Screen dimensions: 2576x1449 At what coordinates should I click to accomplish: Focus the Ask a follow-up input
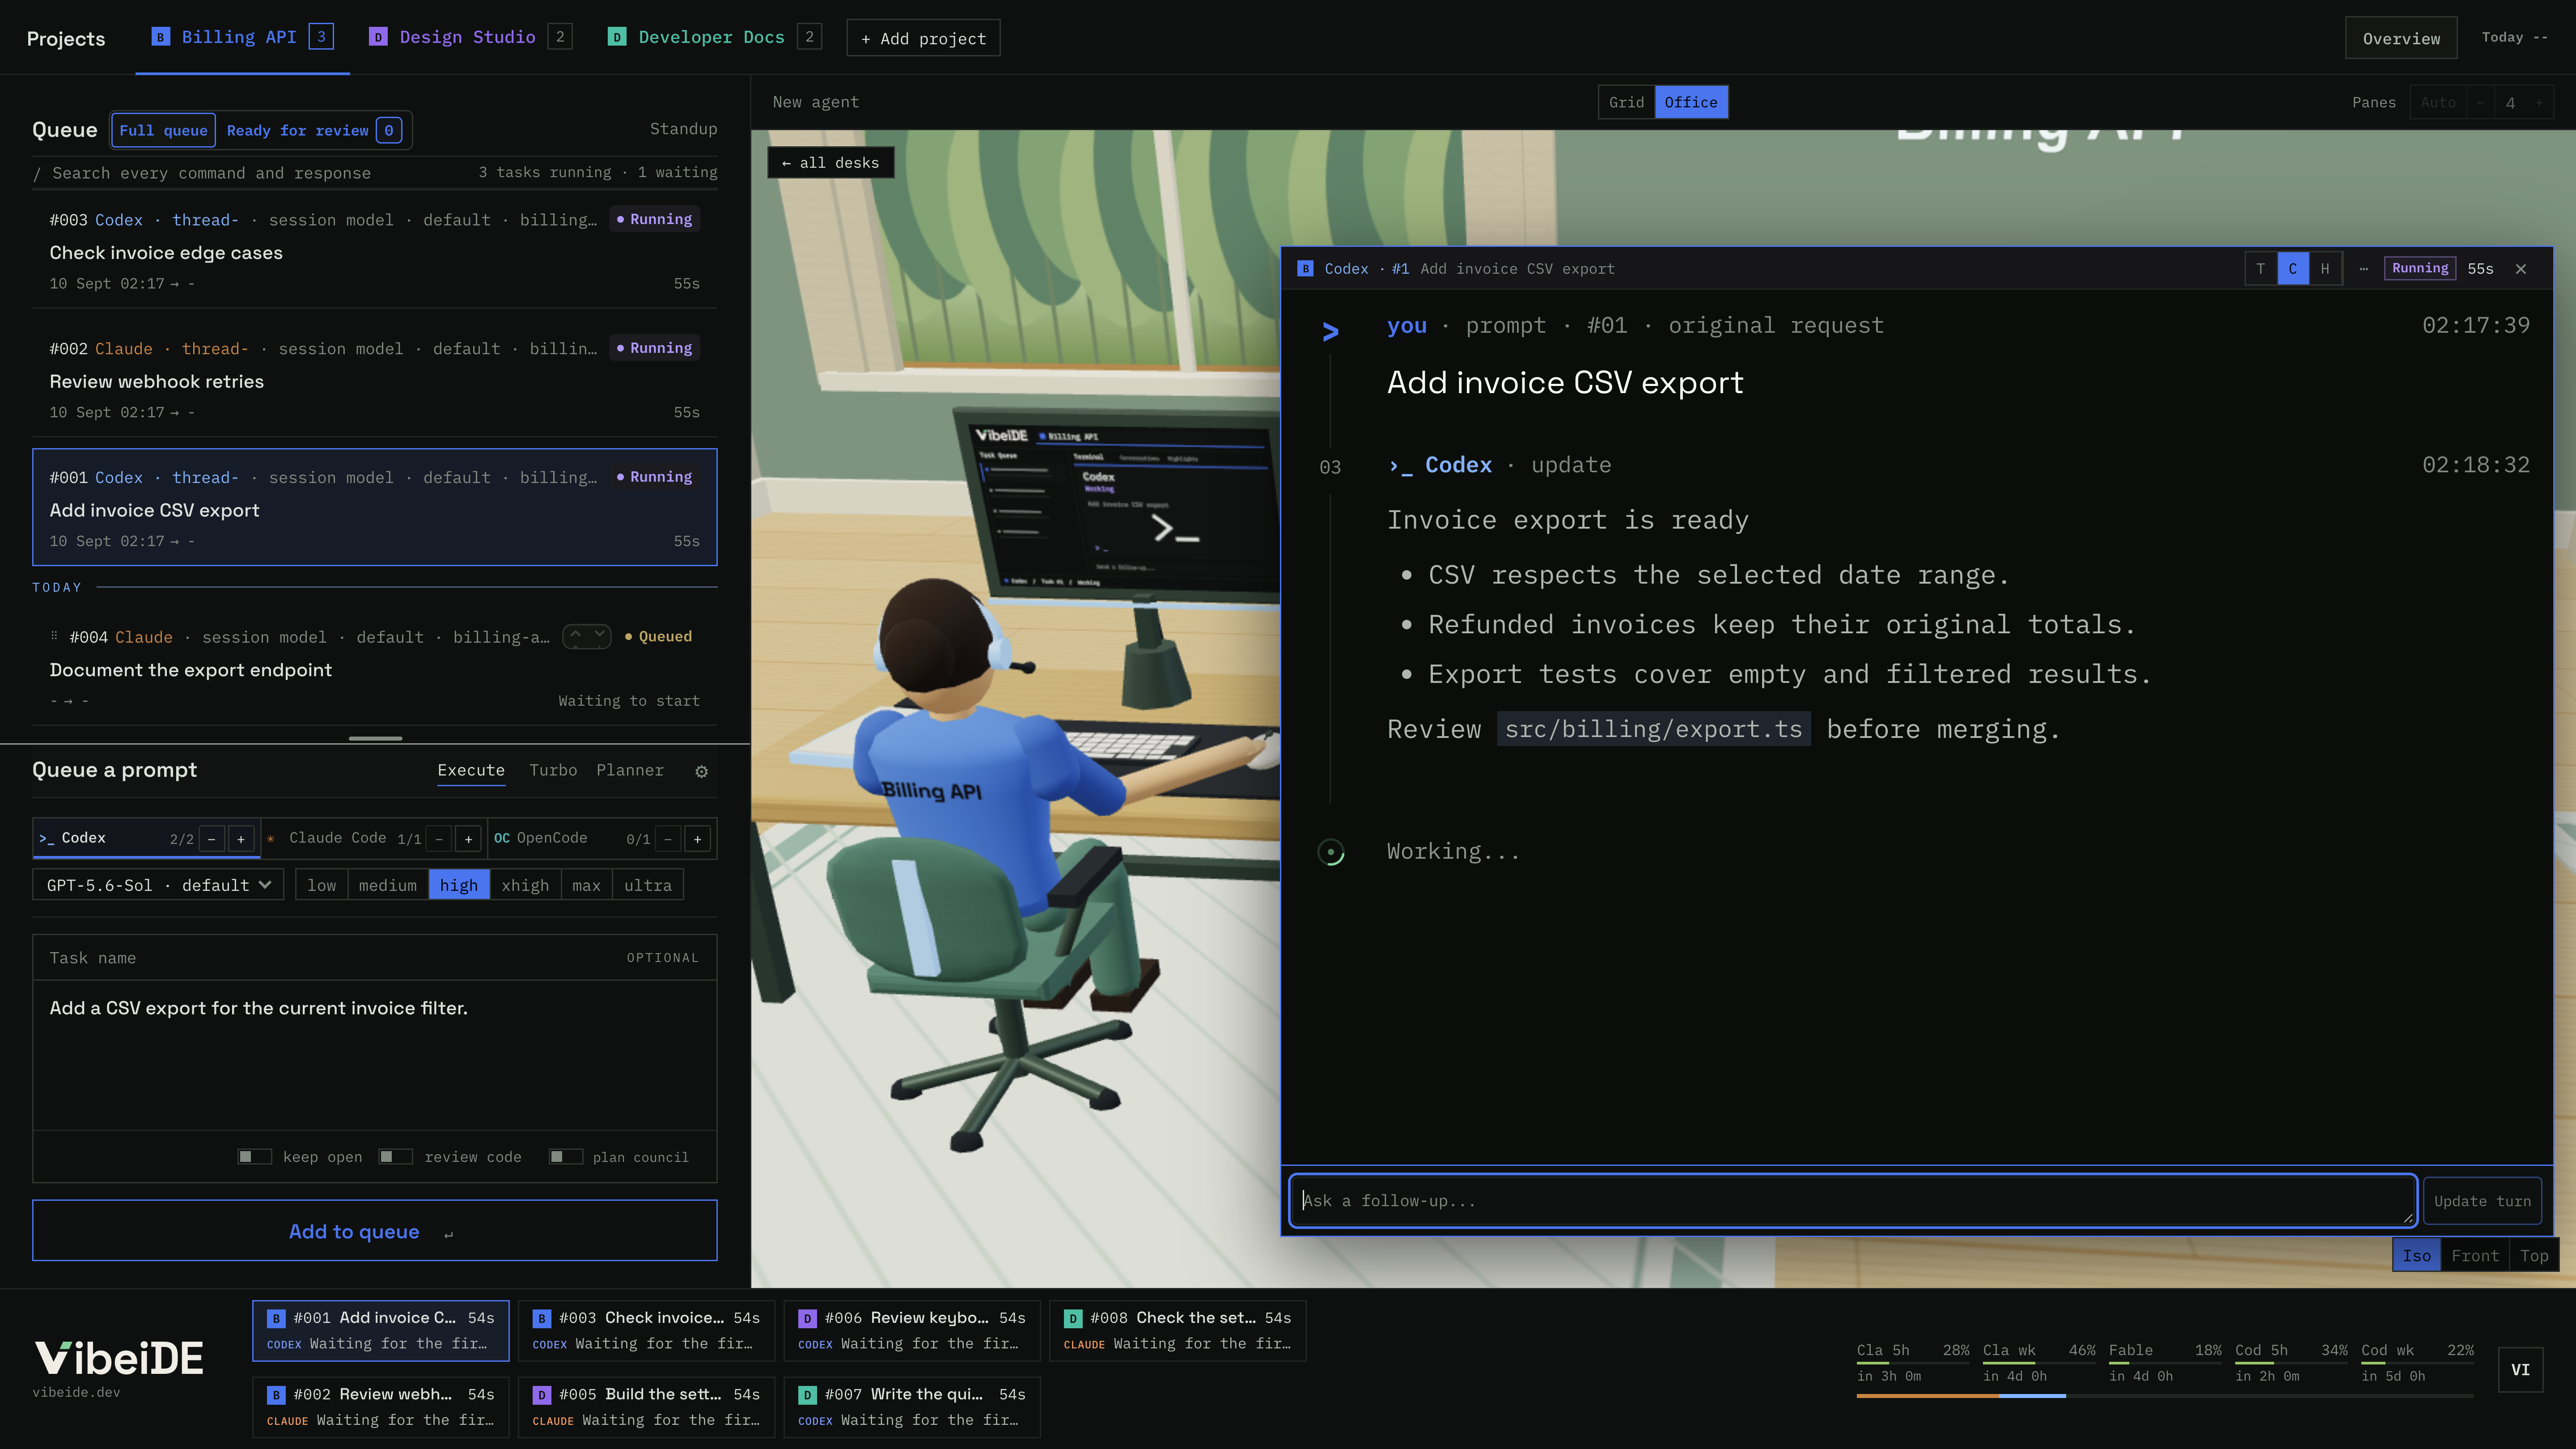pos(1853,1201)
